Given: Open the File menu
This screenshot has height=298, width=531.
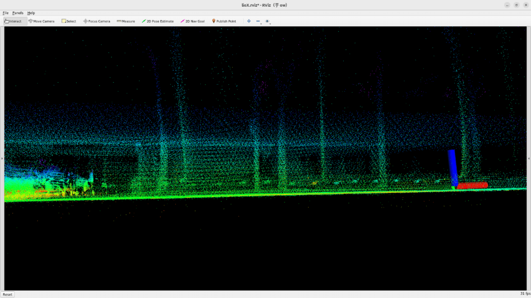Looking at the screenshot, I should pos(6,13).
